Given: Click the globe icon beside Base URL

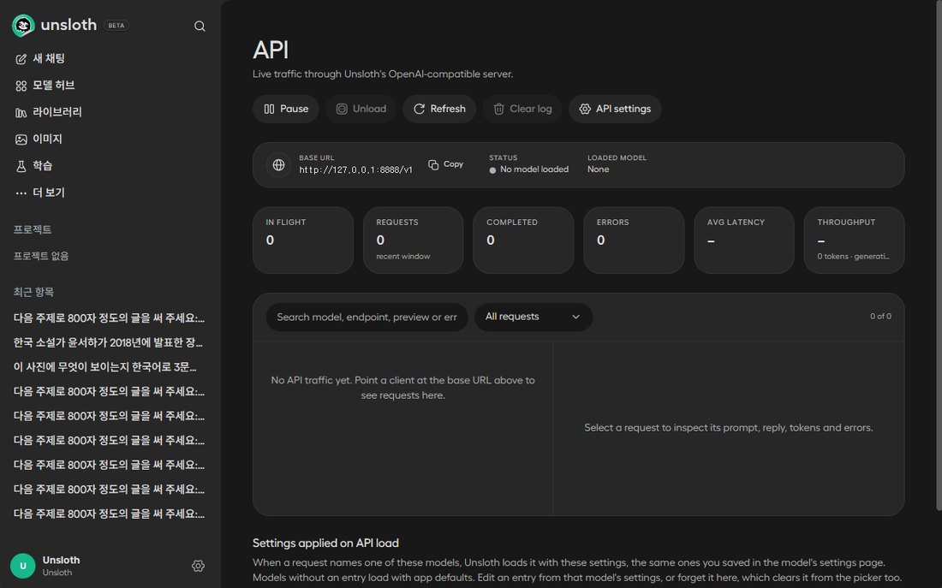Looking at the screenshot, I should pyautogui.click(x=279, y=164).
